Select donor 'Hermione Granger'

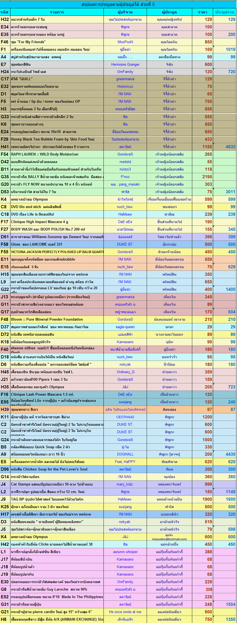click(125, 65)
